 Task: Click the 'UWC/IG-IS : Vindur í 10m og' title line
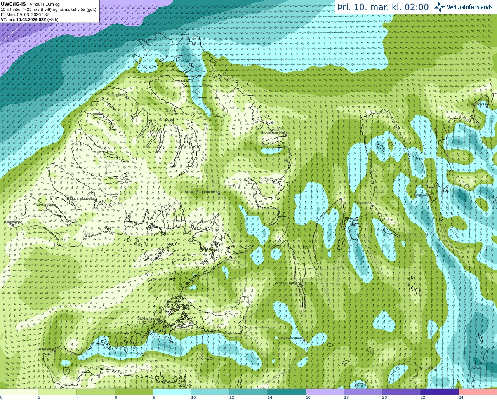pos(30,4)
